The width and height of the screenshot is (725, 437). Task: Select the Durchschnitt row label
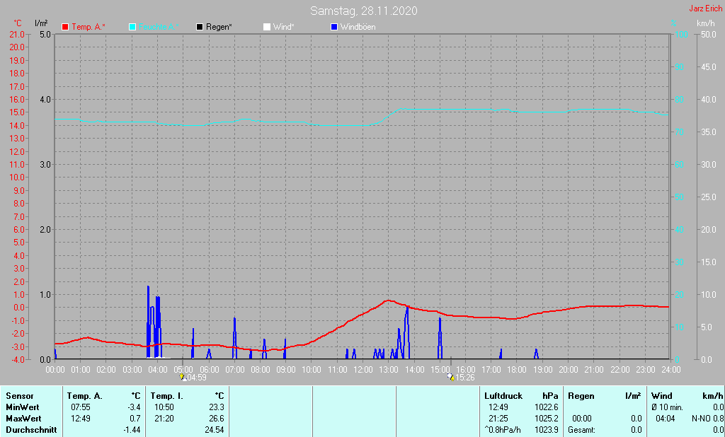(30, 430)
